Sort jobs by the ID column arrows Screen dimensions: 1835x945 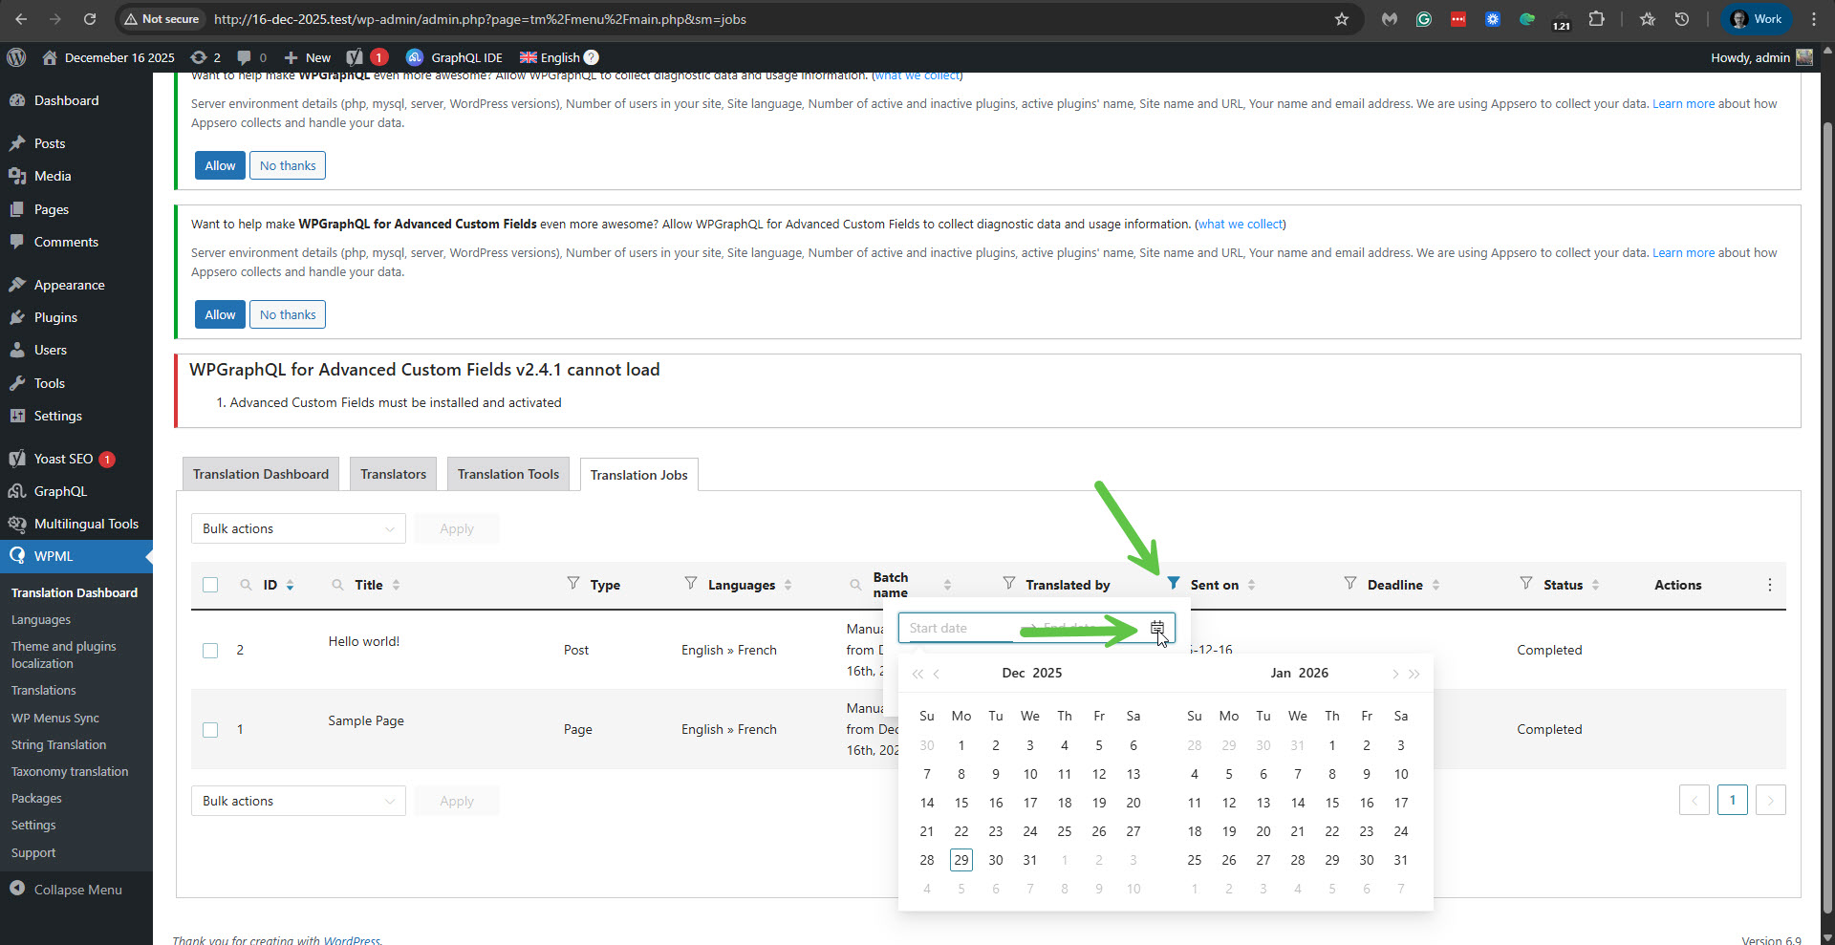point(290,585)
